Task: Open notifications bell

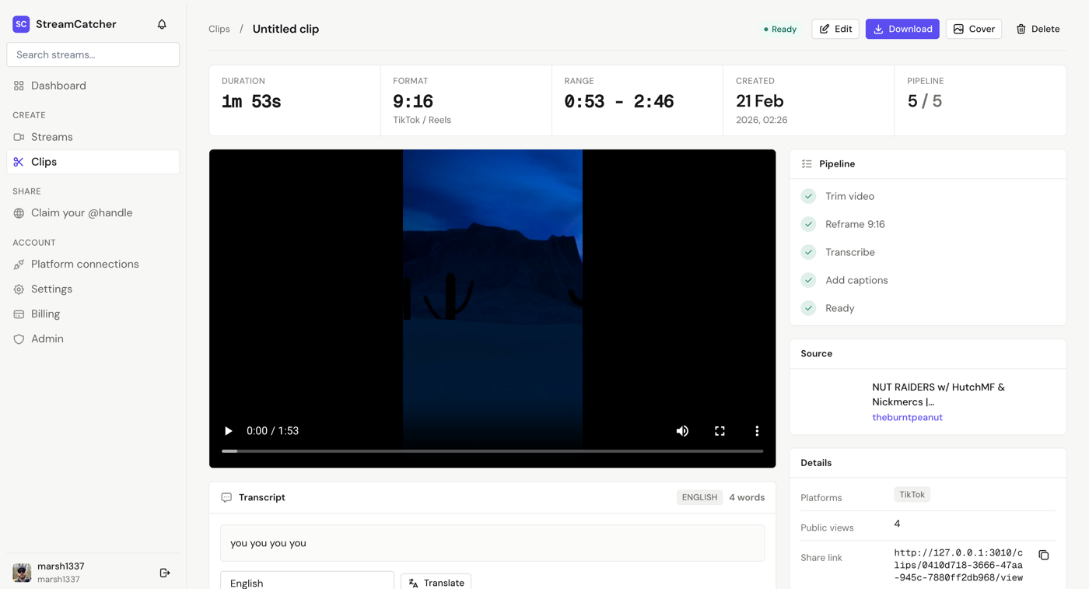Action: click(162, 24)
